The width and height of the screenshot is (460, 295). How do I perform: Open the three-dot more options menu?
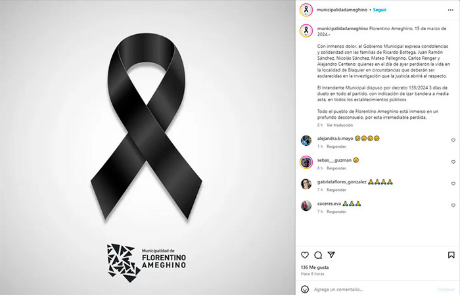(451, 10)
